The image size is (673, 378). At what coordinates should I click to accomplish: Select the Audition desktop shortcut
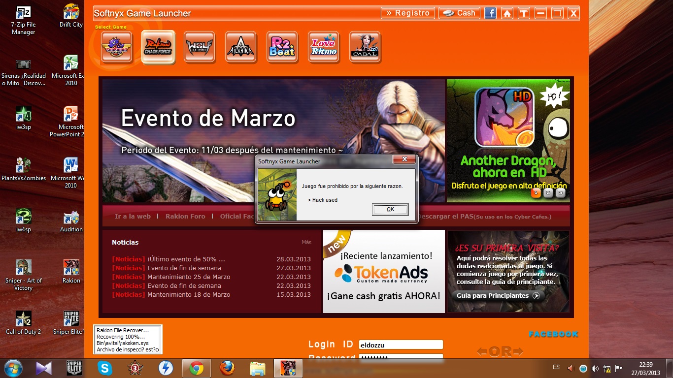[x=71, y=221]
